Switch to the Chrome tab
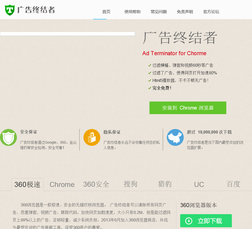This screenshot has height=229, width=252. (62, 184)
